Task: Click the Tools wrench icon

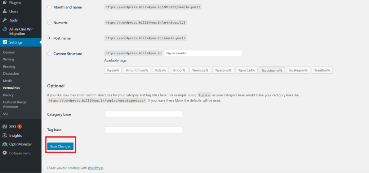Action: point(4,20)
